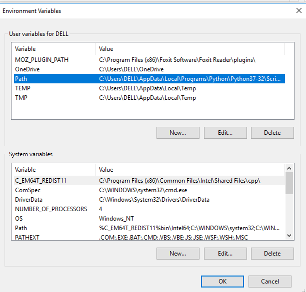
Task: Select the TEMP user variable row
Action: 23,88
